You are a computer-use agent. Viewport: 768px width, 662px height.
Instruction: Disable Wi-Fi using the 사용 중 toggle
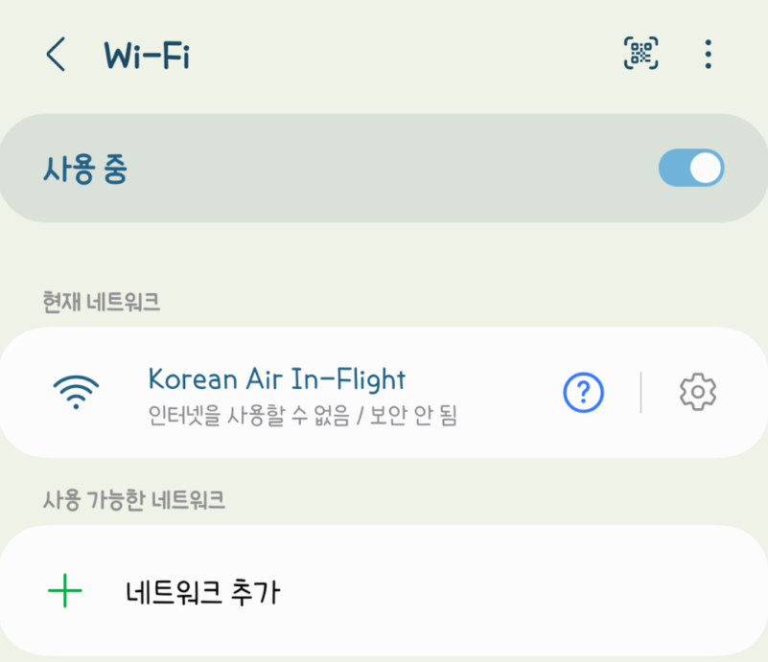point(689,168)
